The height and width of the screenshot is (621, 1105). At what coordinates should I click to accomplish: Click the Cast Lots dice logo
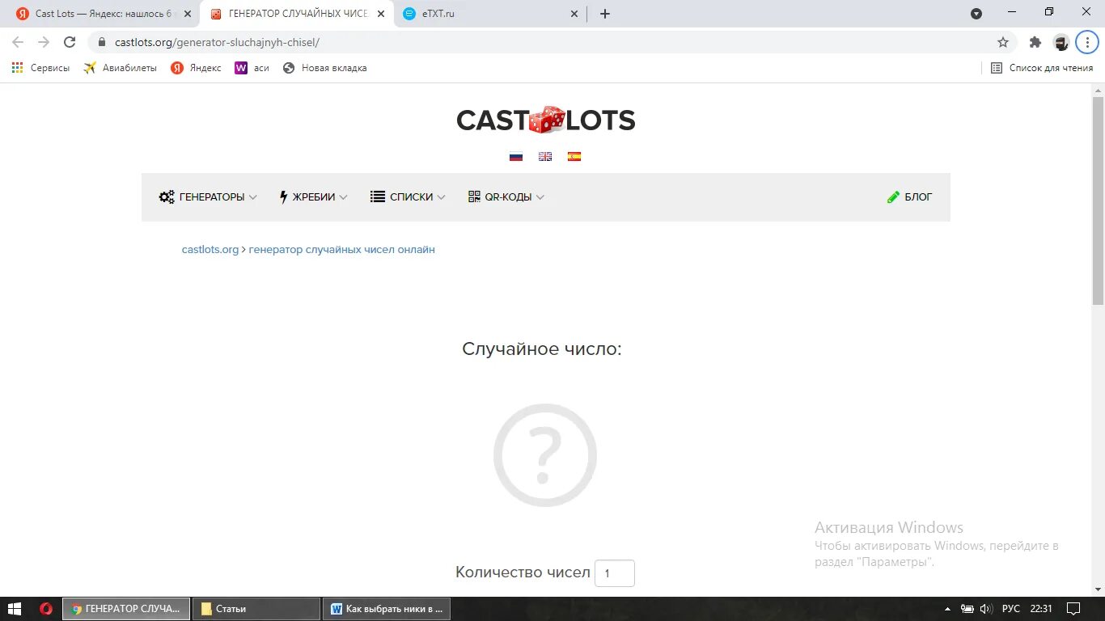point(546,120)
